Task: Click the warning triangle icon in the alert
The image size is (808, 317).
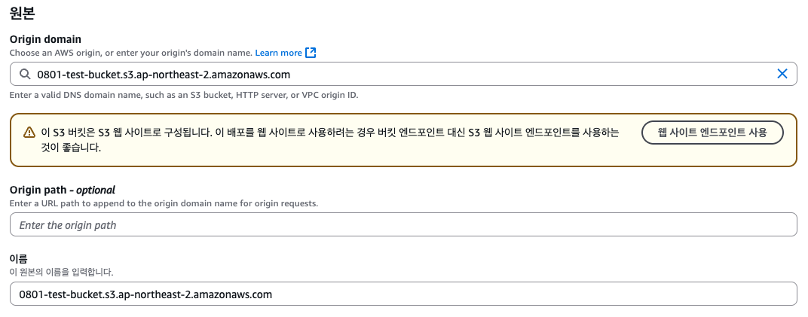Action: [x=29, y=133]
